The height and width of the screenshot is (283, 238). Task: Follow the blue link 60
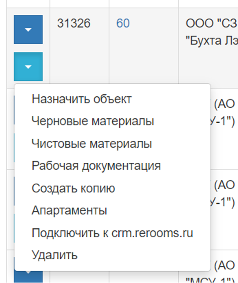pyautogui.click(x=123, y=23)
